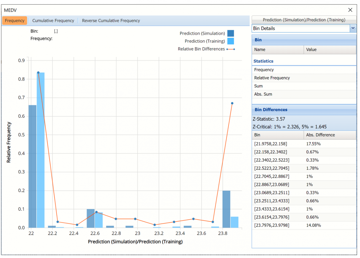Select the line point peak at 23.9
Image resolution: width=360 pixels, height=258 pixels.
coord(232,103)
